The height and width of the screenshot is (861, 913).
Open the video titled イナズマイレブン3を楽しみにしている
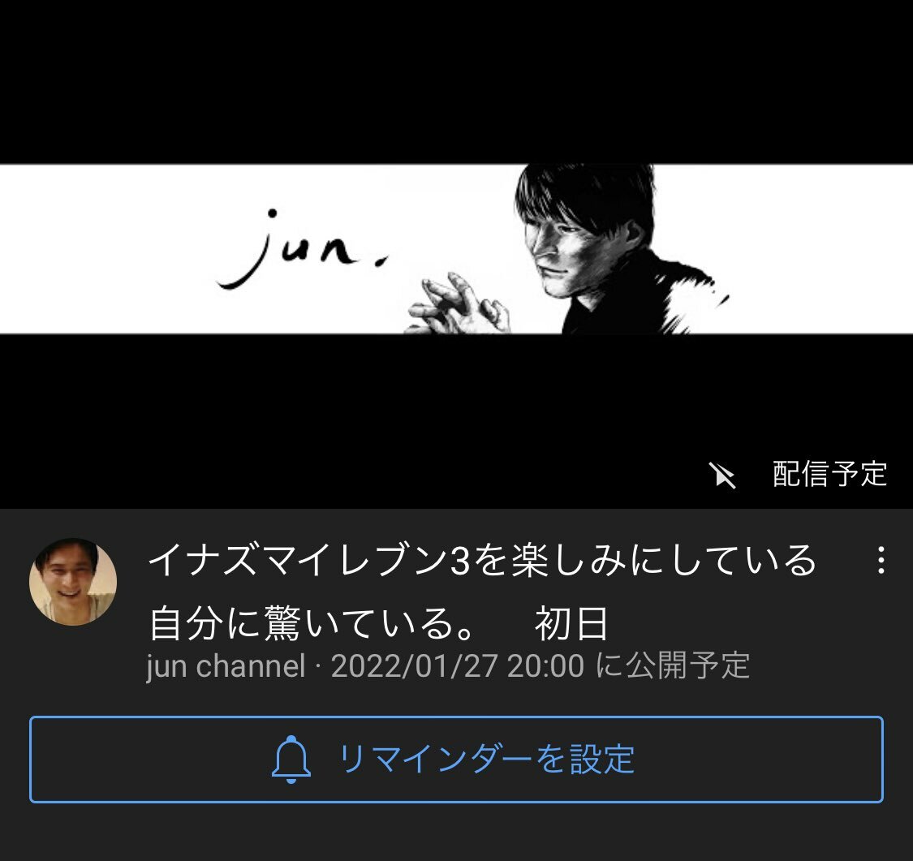tap(482, 592)
